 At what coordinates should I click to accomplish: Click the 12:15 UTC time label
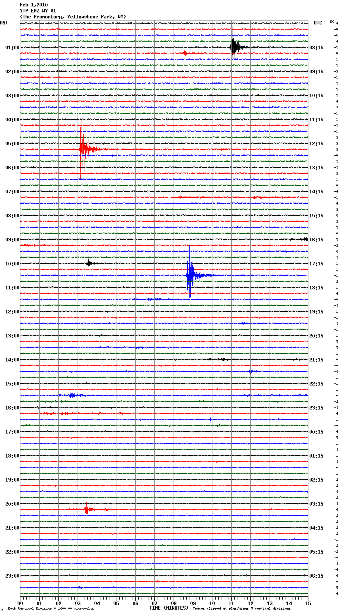click(x=316, y=144)
